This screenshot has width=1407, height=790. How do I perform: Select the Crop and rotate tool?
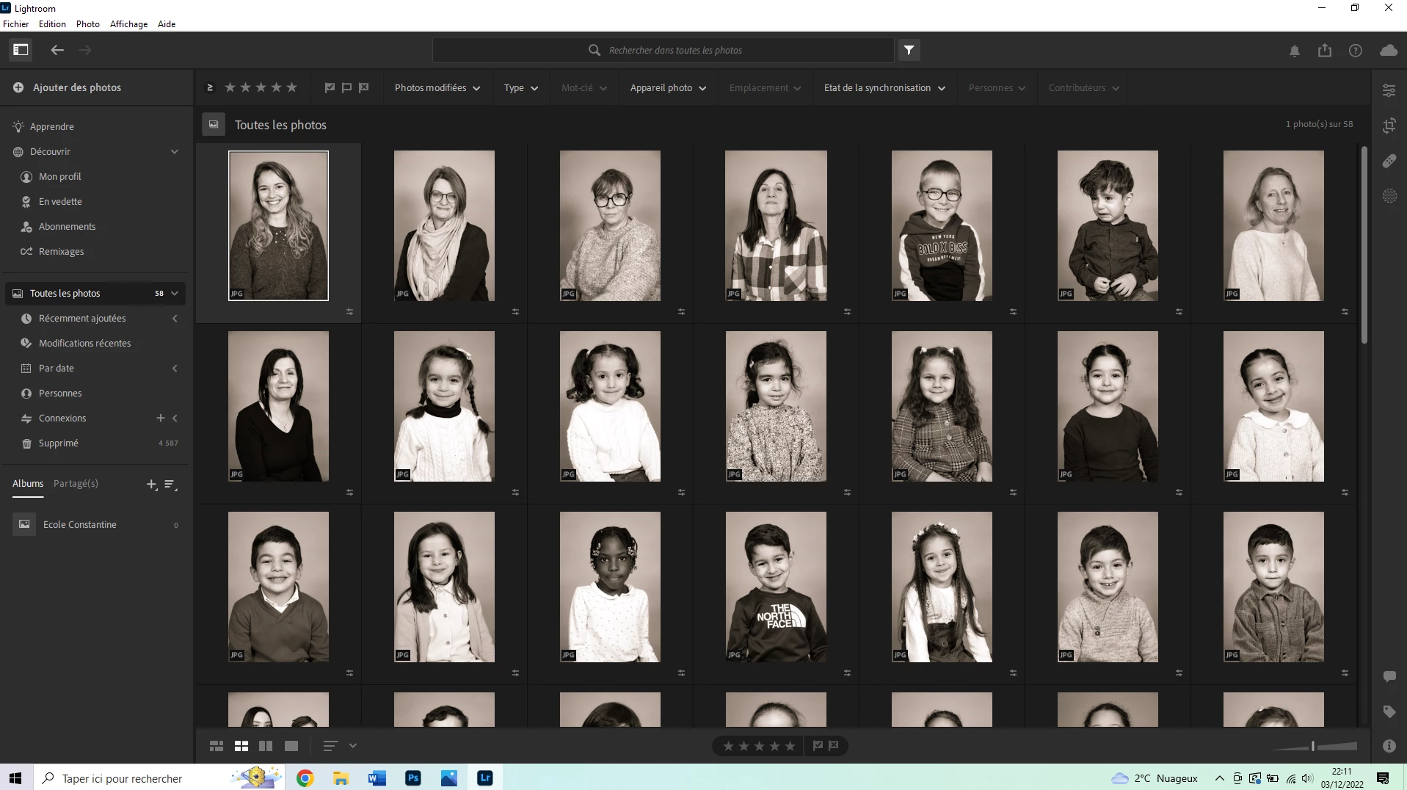pyautogui.click(x=1389, y=126)
